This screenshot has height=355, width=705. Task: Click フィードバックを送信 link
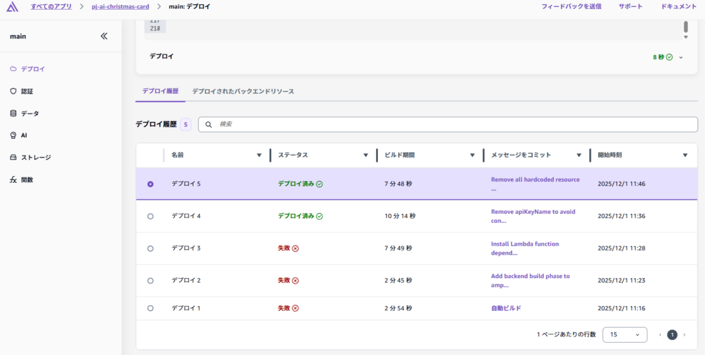[571, 7]
